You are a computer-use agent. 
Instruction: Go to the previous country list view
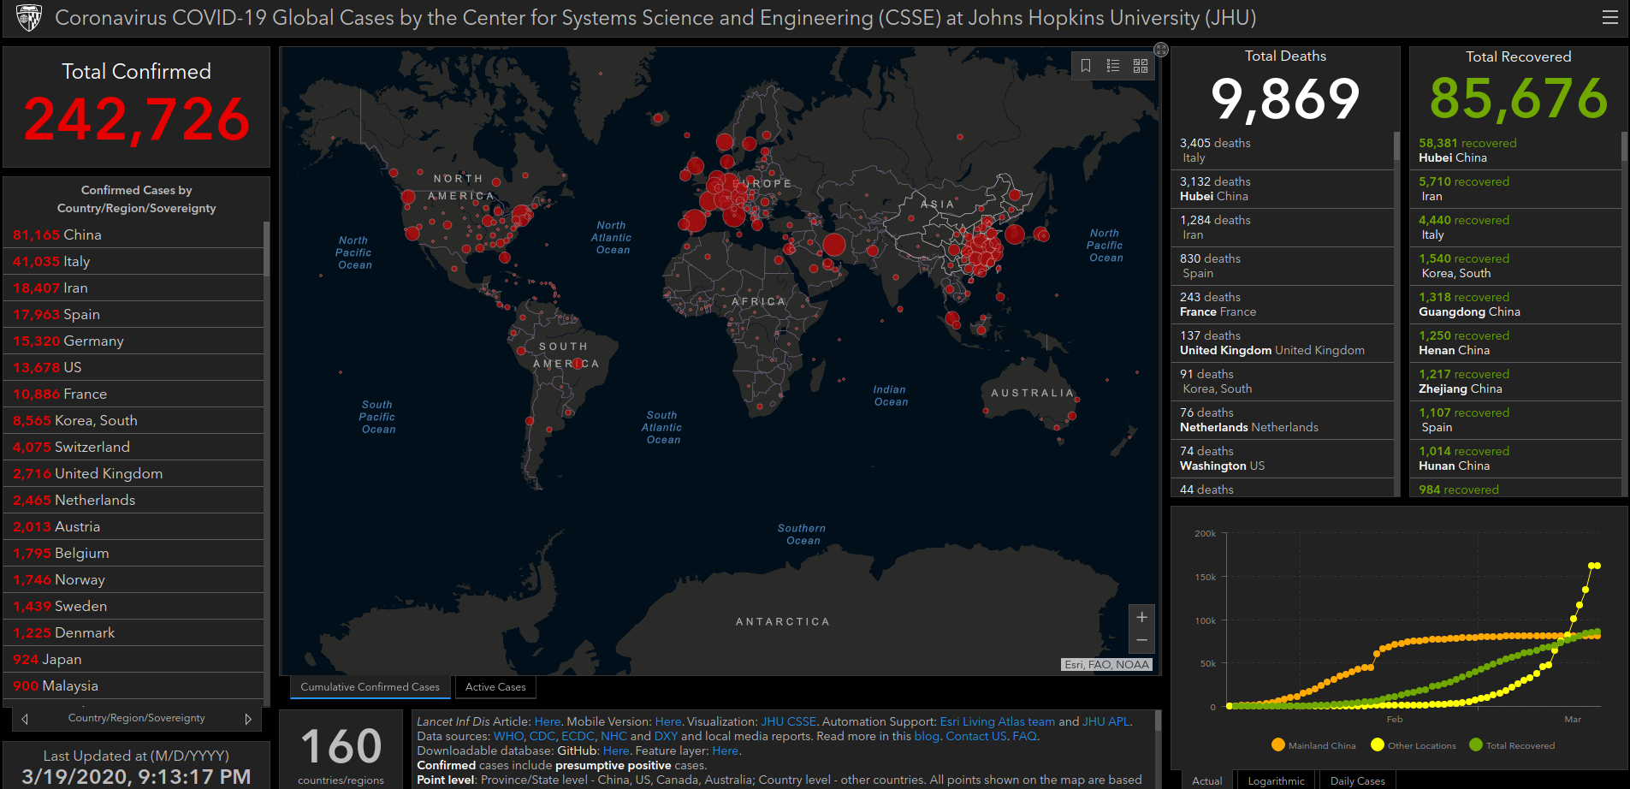pyautogui.click(x=25, y=719)
